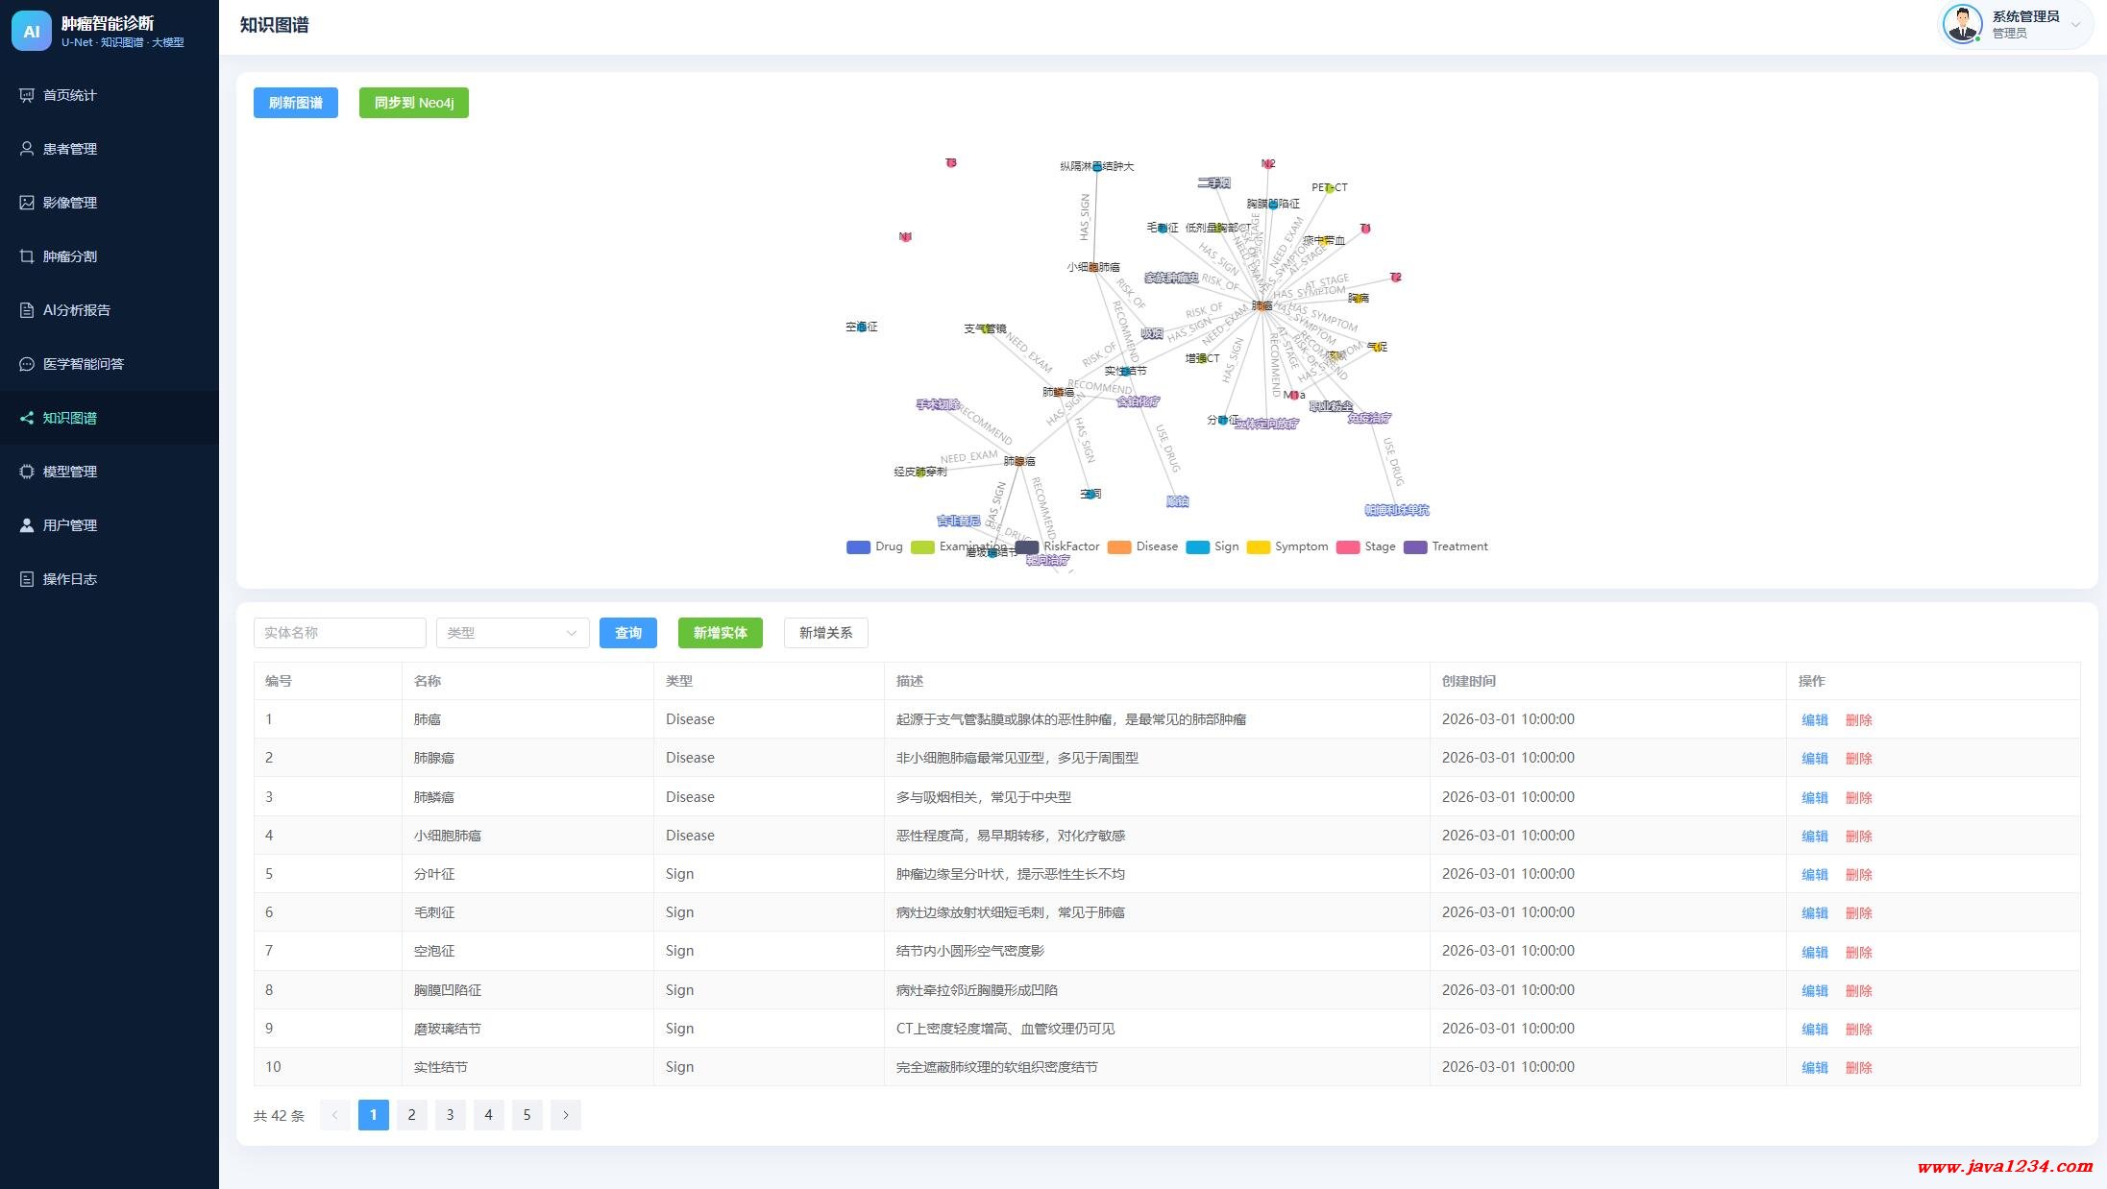Click the AI分析报告 document icon
The height and width of the screenshot is (1189, 2107).
point(27,310)
